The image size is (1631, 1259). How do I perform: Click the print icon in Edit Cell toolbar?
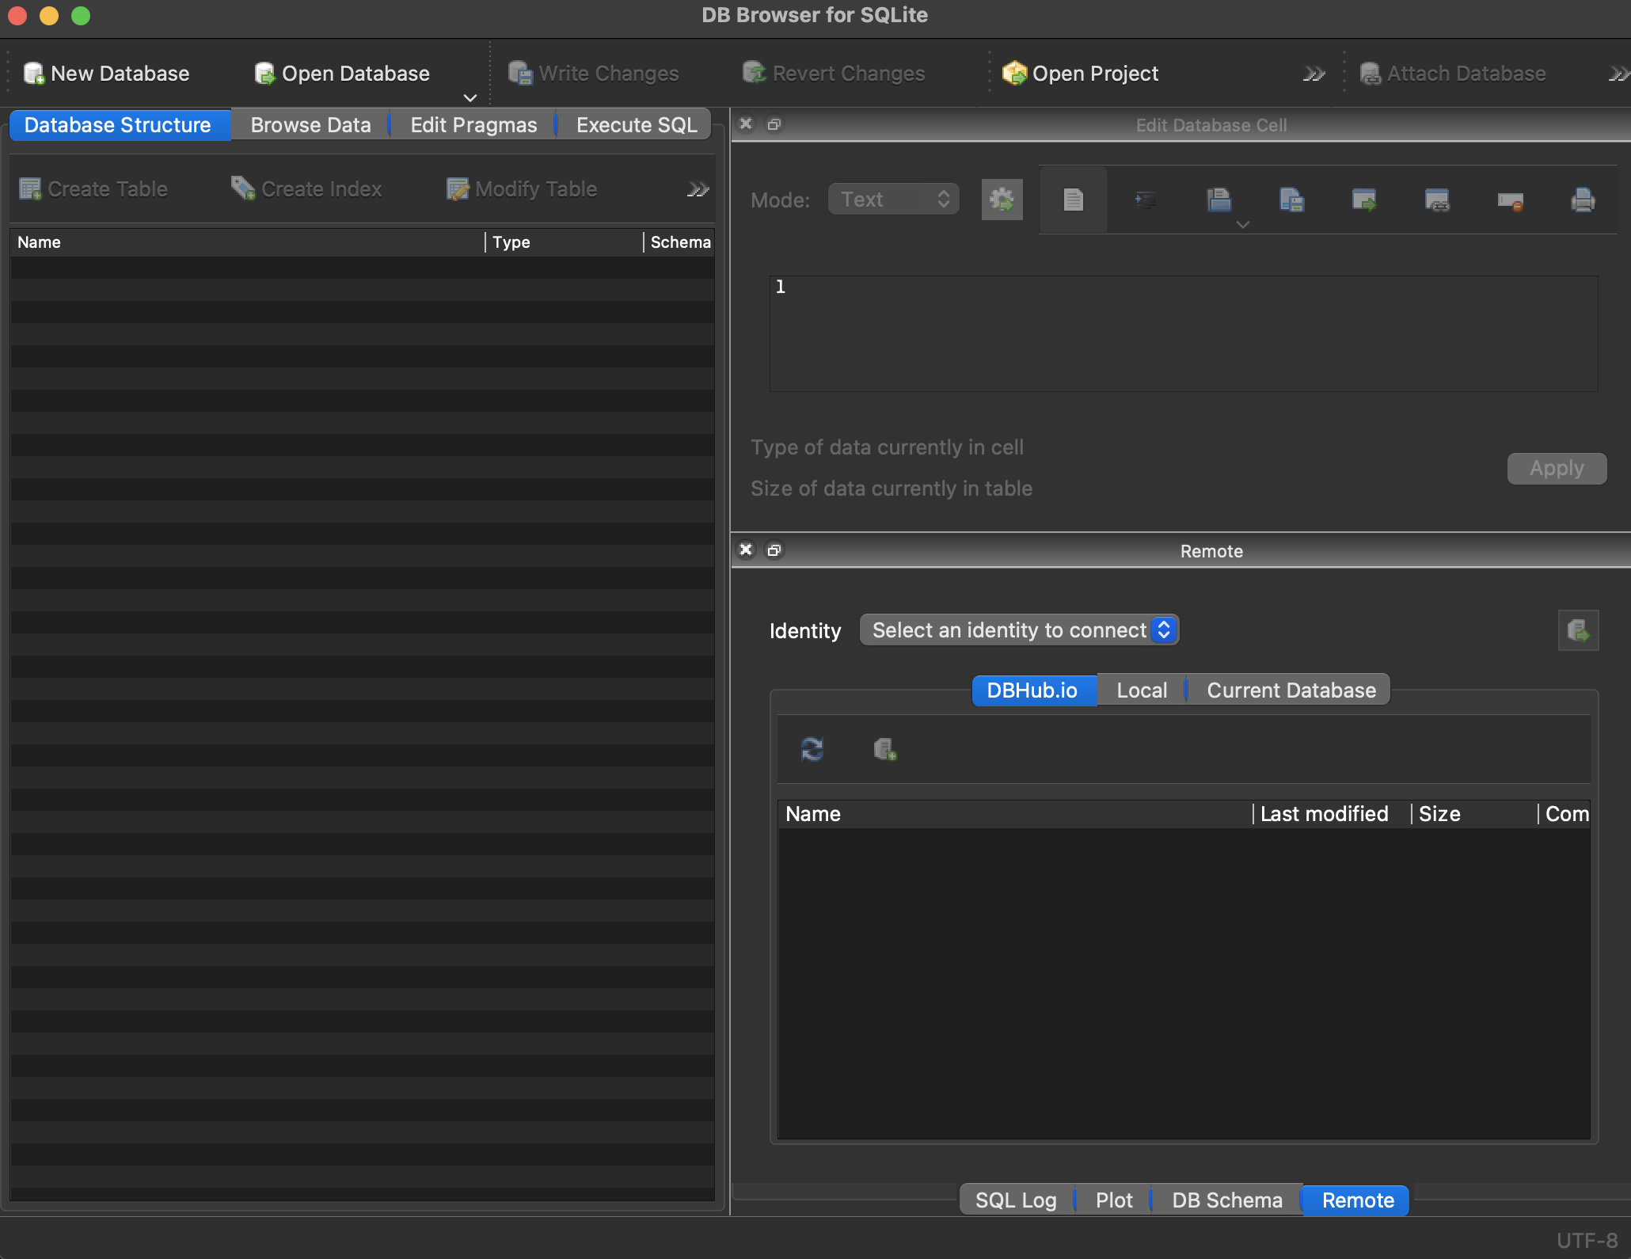point(1582,200)
